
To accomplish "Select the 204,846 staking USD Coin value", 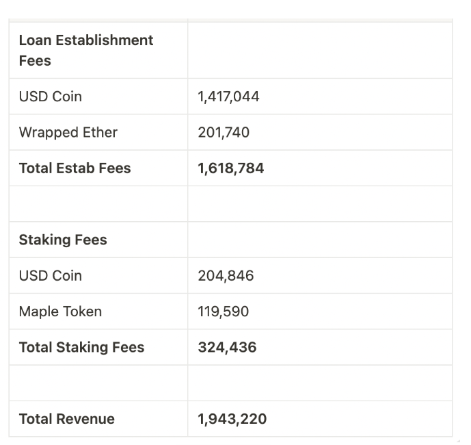I will (226, 276).
